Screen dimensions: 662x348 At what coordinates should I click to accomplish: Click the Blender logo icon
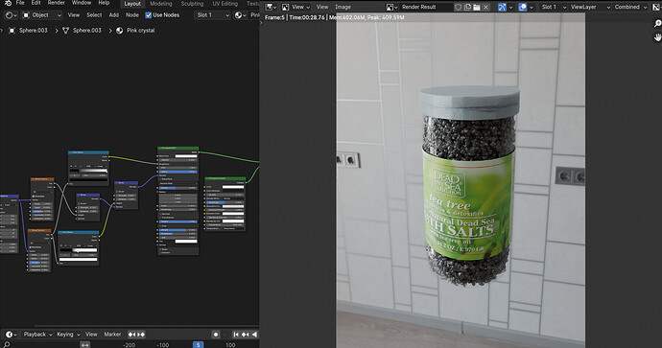tap(8, 3)
